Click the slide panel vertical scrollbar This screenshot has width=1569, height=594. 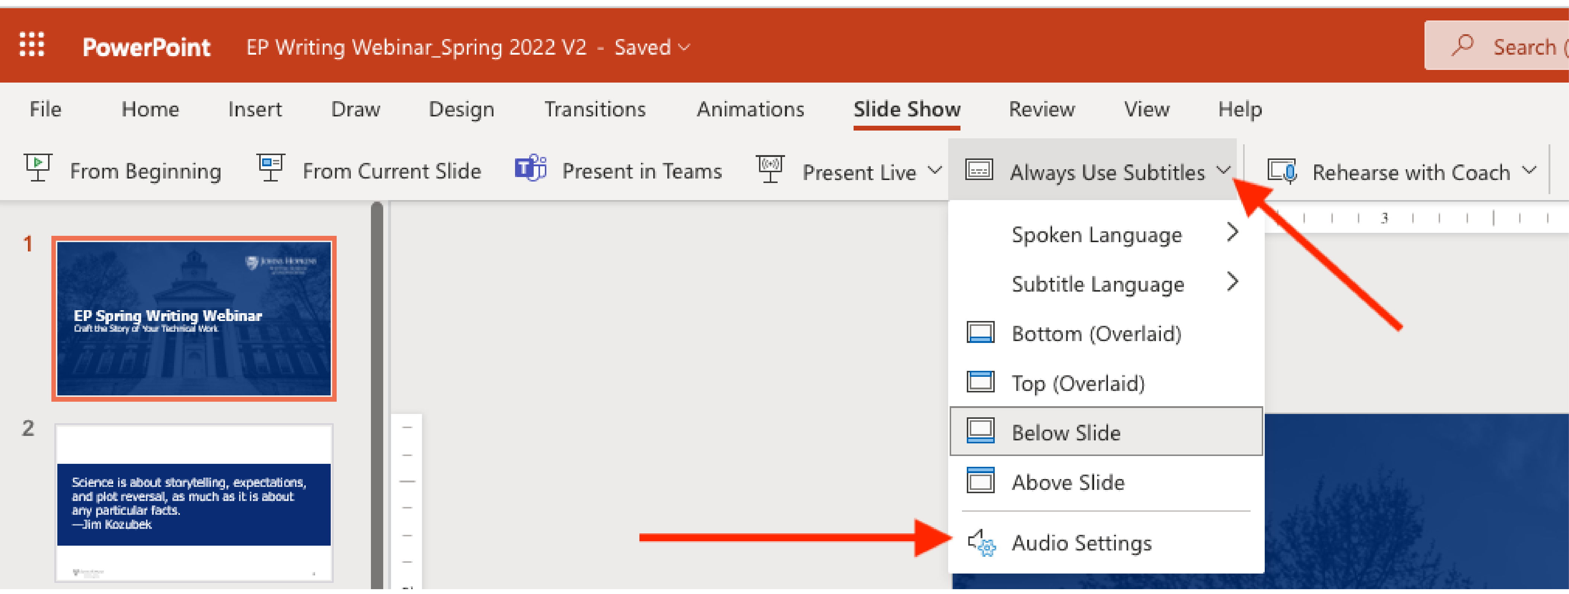pos(377,396)
